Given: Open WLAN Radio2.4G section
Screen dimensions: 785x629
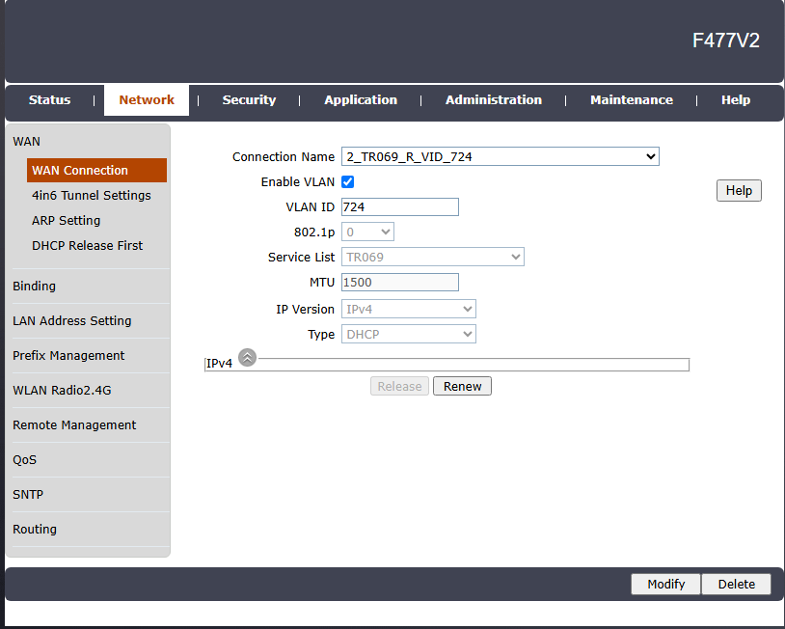Looking at the screenshot, I should (62, 390).
